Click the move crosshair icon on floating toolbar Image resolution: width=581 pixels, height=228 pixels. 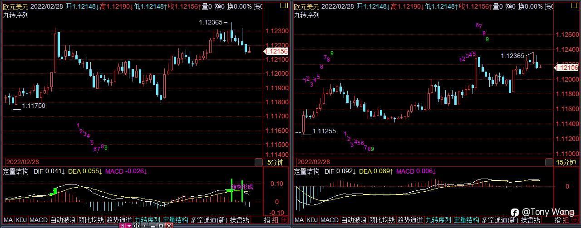[136, 225]
